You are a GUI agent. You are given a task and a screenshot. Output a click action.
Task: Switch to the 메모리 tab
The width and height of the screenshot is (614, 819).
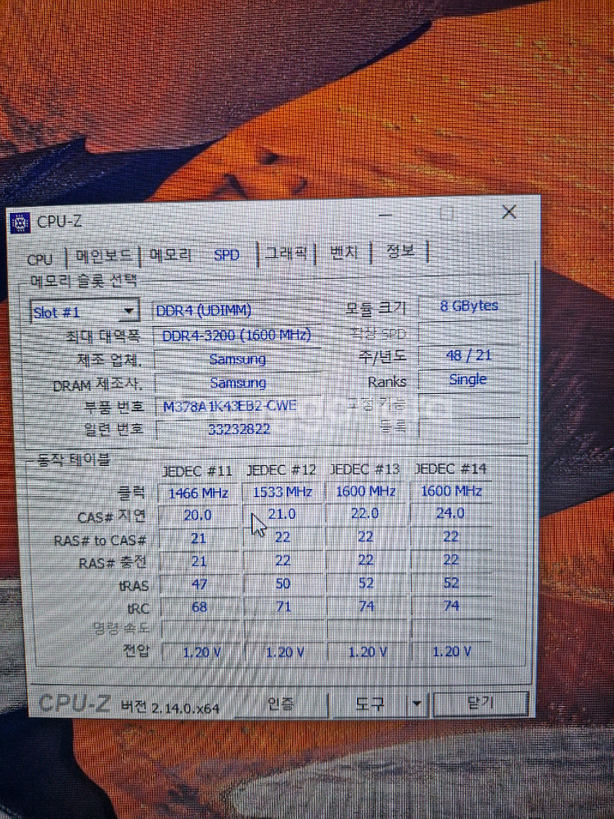click(x=170, y=256)
